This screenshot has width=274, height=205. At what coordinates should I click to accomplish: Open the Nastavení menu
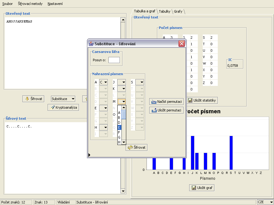coord(55,4)
